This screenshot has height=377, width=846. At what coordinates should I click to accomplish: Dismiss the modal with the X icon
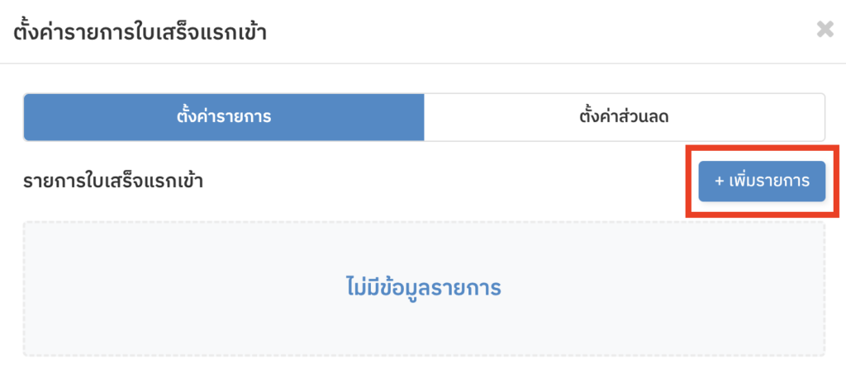tap(825, 31)
